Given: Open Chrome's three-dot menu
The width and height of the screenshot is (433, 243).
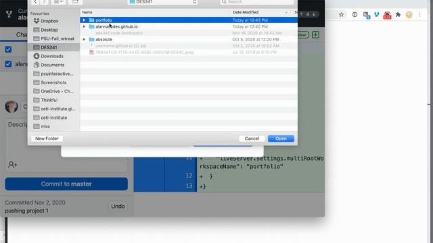Looking at the screenshot, I should pyautogui.click(x=419, y=15).
